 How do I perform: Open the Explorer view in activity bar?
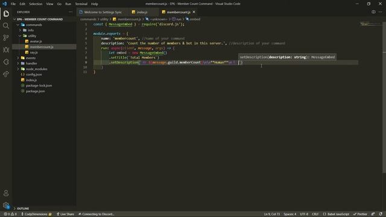point(6,13)
